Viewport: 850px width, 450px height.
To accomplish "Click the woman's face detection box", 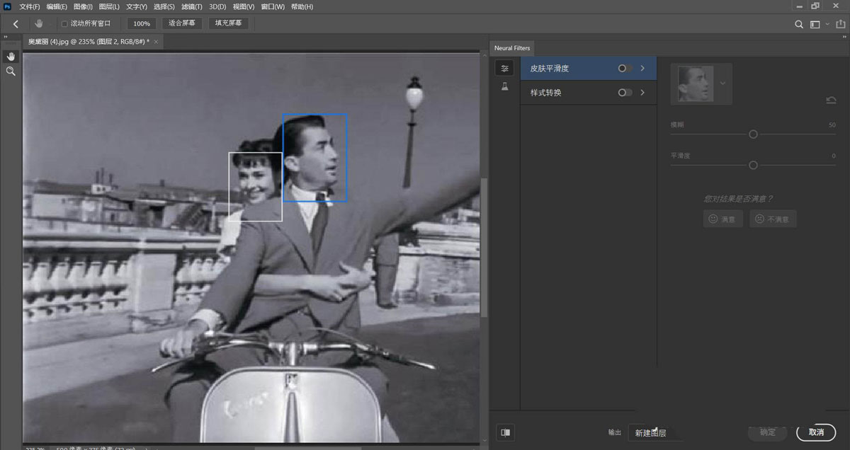I will [255, 187].
